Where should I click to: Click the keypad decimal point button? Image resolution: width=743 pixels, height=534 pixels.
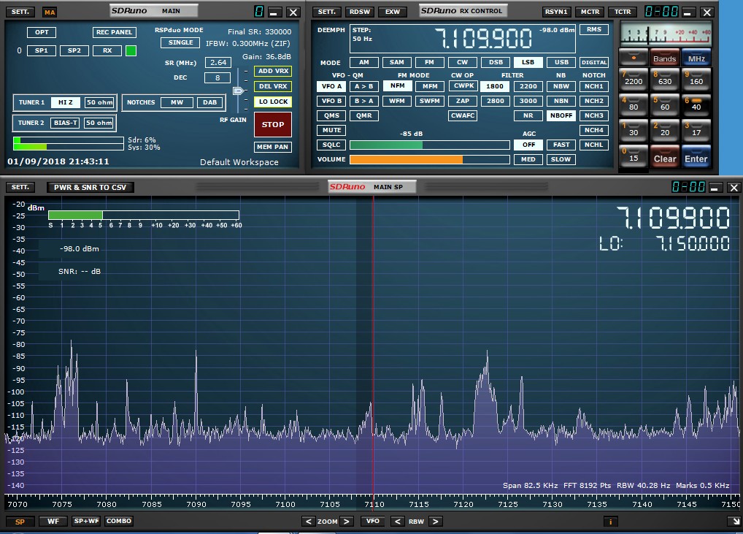(633, 57)
